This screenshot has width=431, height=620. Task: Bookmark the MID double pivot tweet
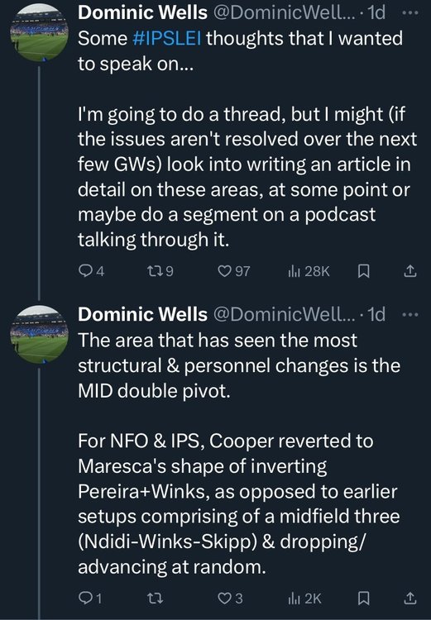tap(364, 599)
